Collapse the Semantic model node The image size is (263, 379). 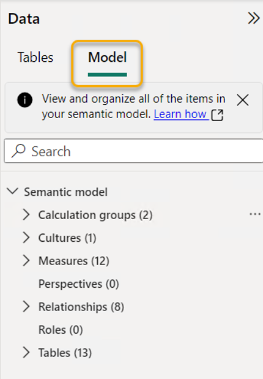(12, 191)
